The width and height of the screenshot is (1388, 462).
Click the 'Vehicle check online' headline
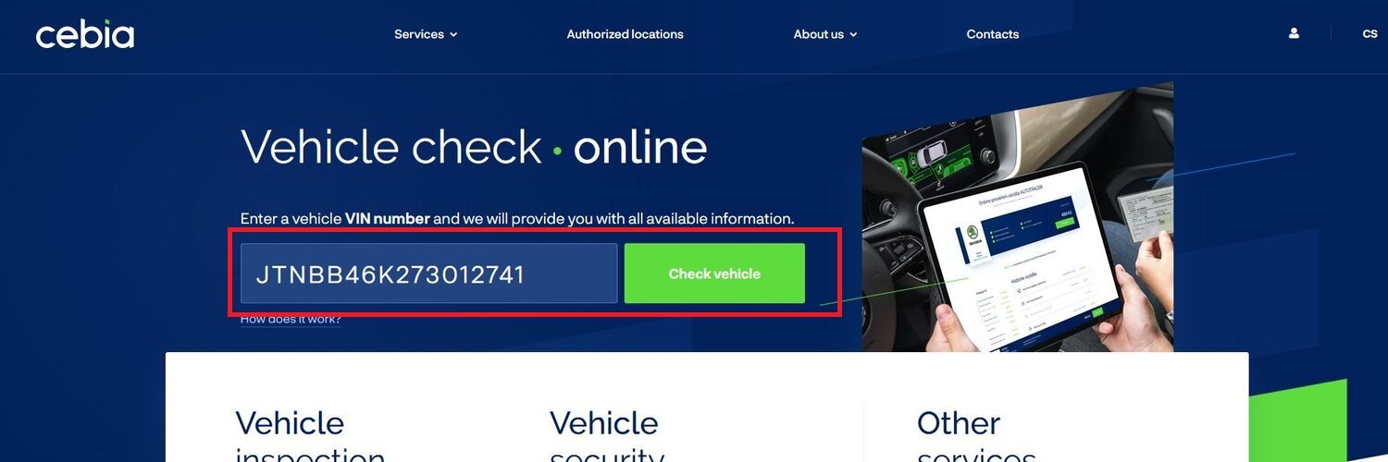[474, 146]
